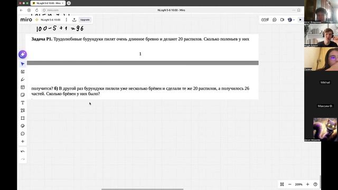Start presentation mode with the play button

[301, 20]
